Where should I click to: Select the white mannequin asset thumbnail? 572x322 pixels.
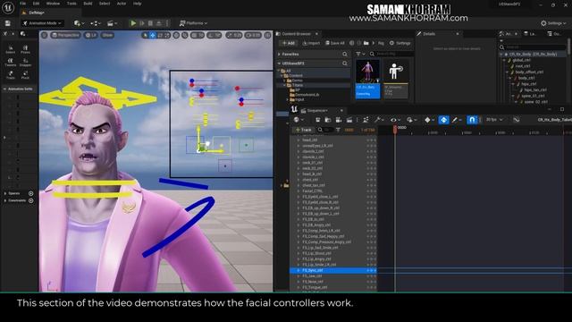(396, 79)
